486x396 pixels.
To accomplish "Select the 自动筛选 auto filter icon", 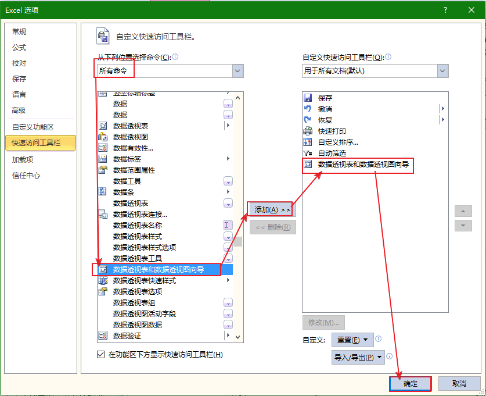I will point(308,154).
